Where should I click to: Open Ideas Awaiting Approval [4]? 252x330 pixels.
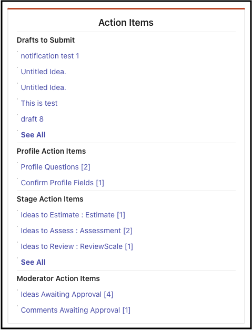67,294
